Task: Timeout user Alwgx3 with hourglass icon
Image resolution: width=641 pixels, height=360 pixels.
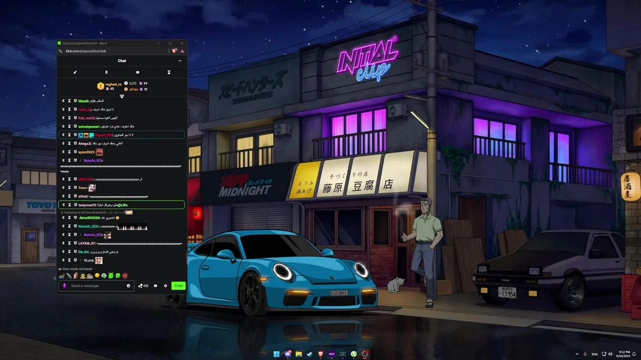Action: pyautogui.click(x=70, y=143)
